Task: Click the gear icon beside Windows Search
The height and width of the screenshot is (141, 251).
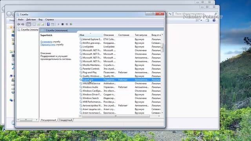Action: point(81,98)
